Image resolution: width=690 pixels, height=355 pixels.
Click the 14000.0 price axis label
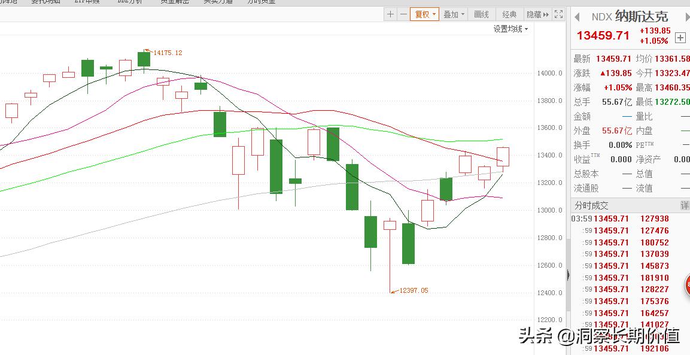(x=549, y=73)
